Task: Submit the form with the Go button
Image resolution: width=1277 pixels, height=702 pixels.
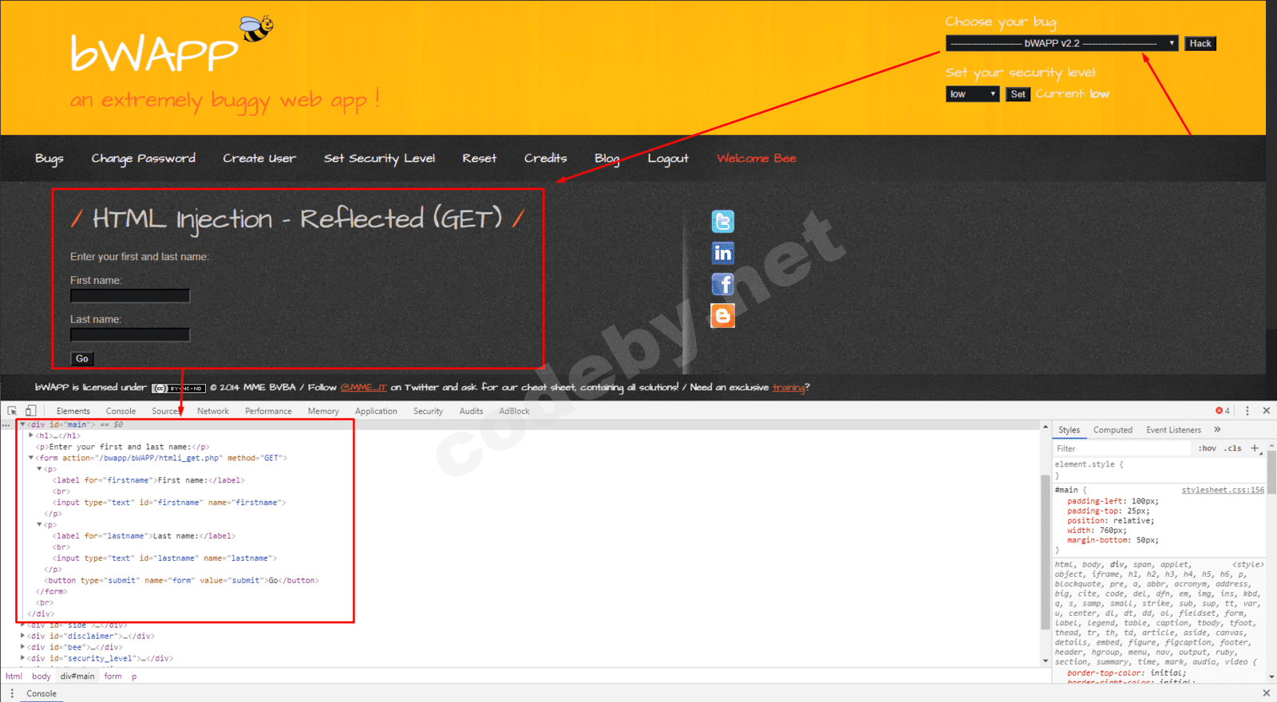Action: [x=82, y=359]
